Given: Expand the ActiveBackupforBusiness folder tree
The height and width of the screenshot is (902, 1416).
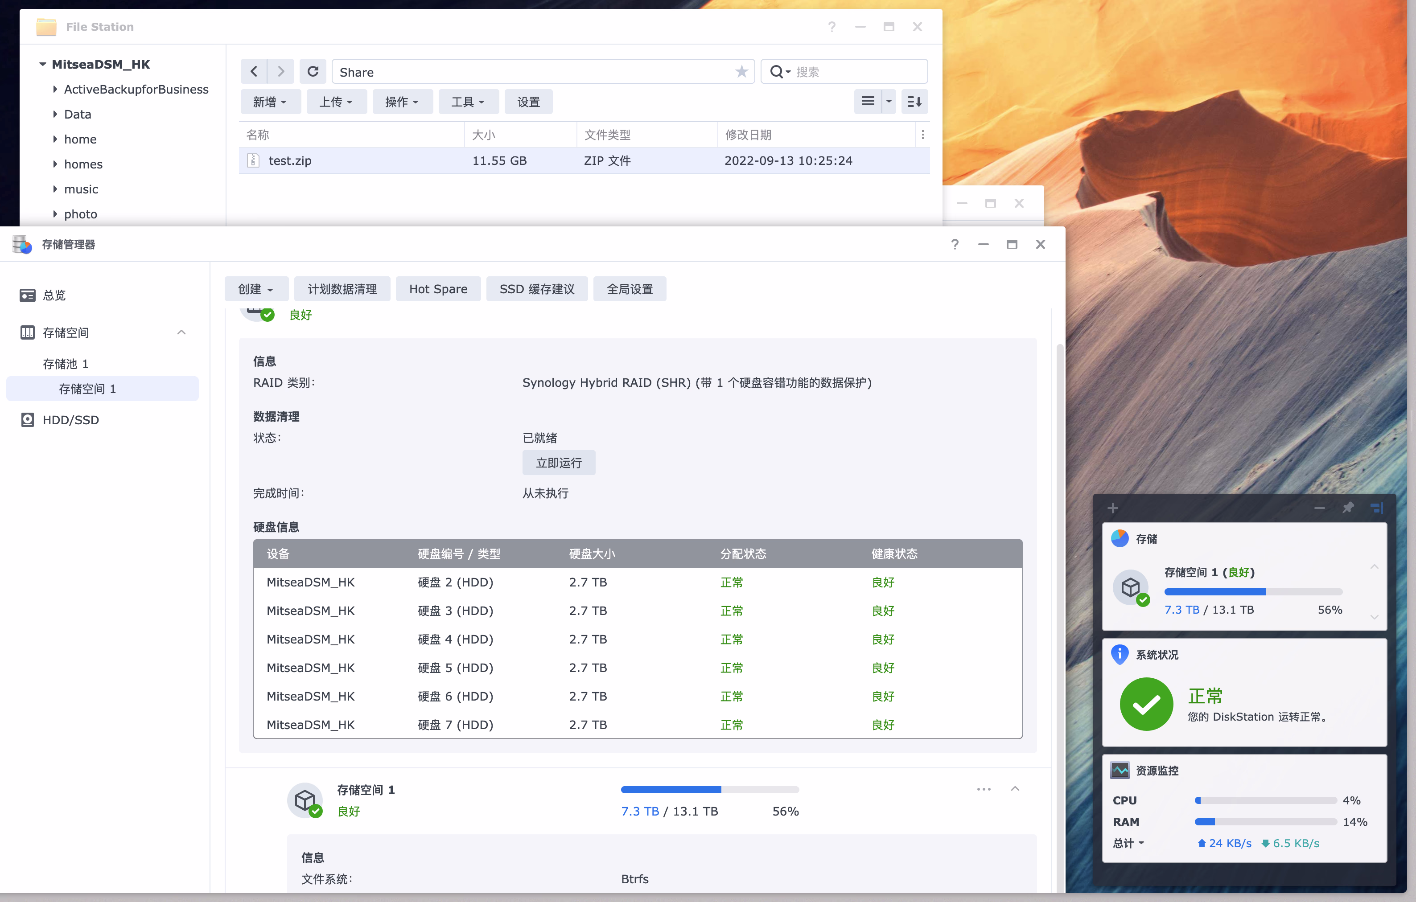Looking at the screenshot, I should click(x=55, y=89).
